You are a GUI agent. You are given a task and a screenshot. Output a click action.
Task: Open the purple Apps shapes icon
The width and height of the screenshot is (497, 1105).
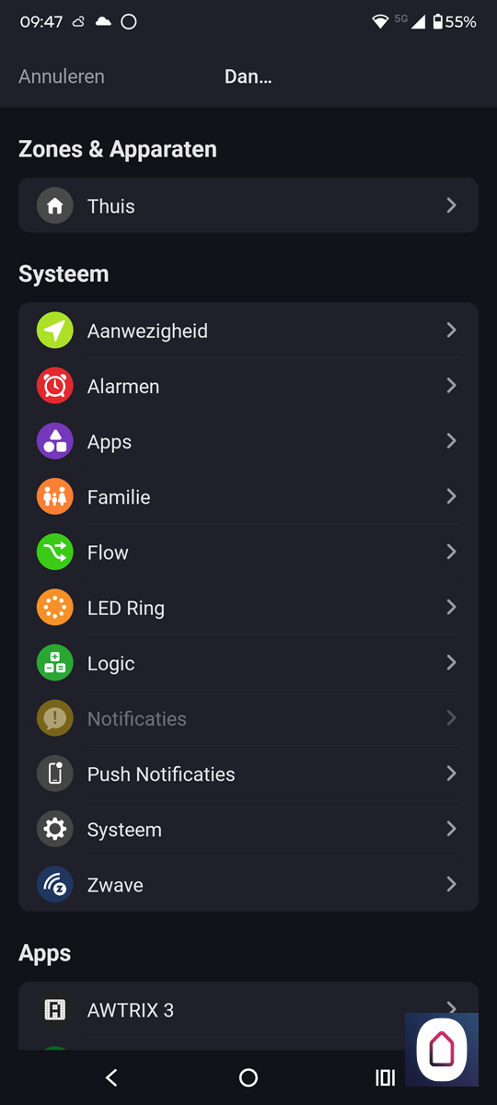pos(55,441)
